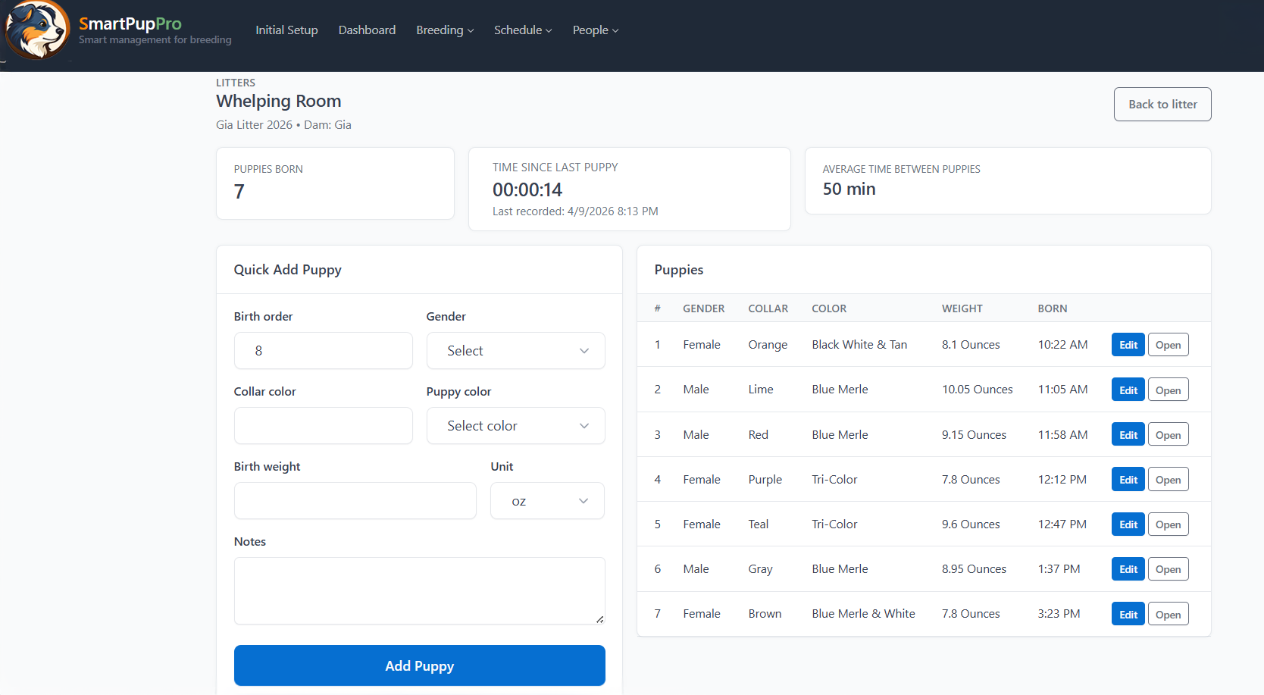Image resolution: width=1264 pixels, height=695 pixels.
Task: Change the weight Unit dropdown
Action: click(547, 501)
